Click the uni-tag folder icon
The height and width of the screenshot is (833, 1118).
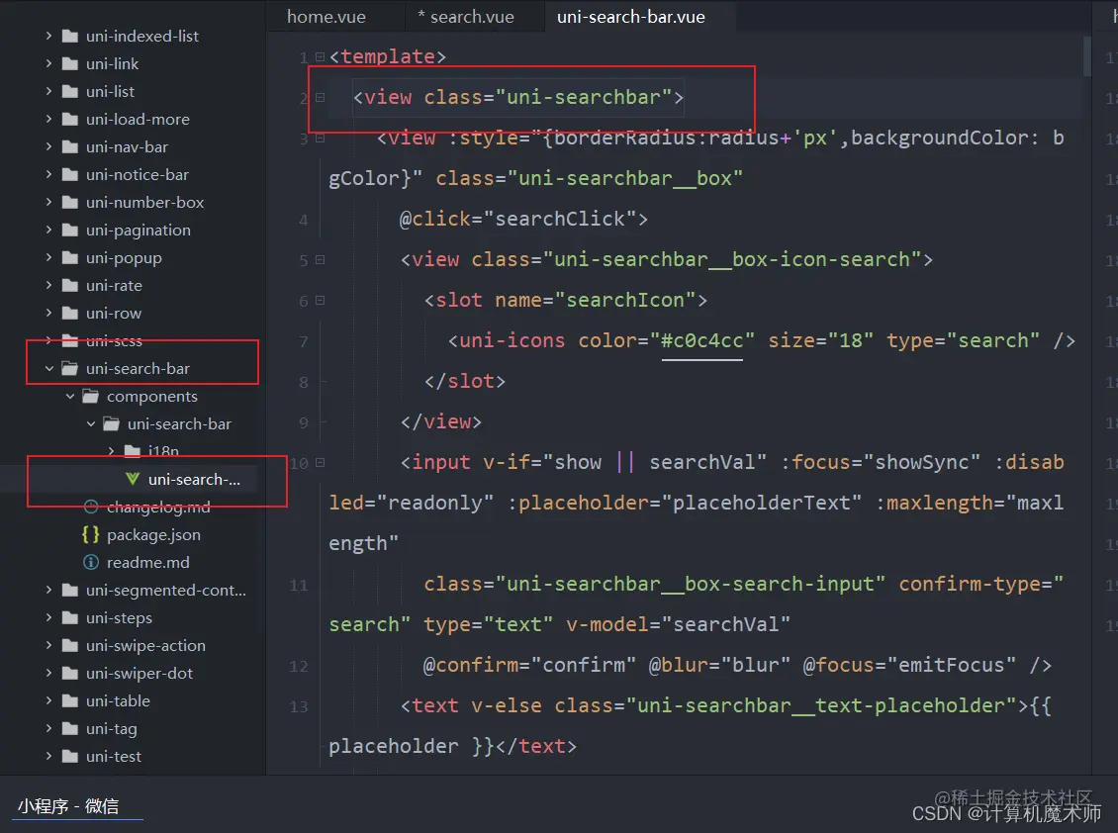tap(70, 728)
